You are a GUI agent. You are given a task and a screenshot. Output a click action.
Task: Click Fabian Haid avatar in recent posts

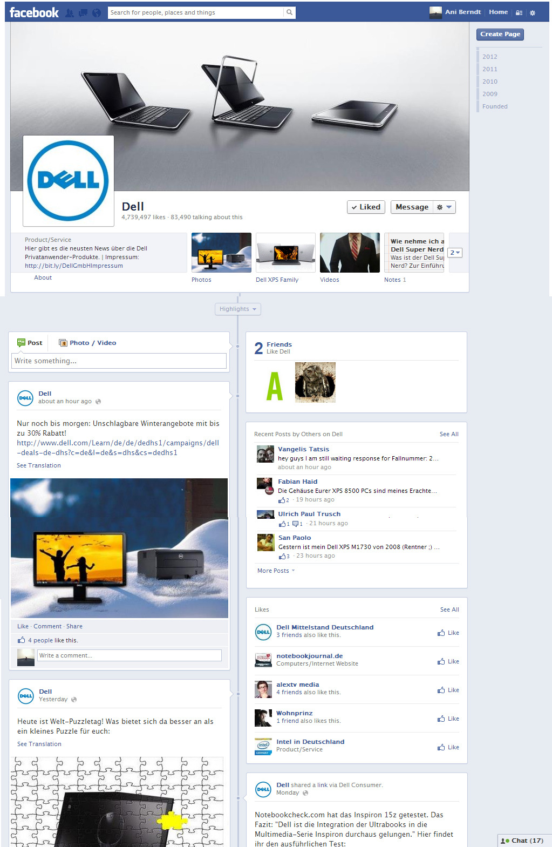[x=265, y=486]
